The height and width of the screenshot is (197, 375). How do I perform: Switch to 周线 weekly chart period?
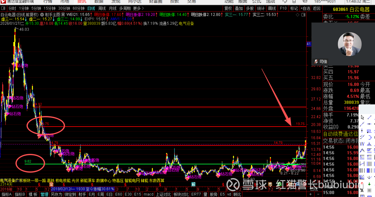point(102,8)
